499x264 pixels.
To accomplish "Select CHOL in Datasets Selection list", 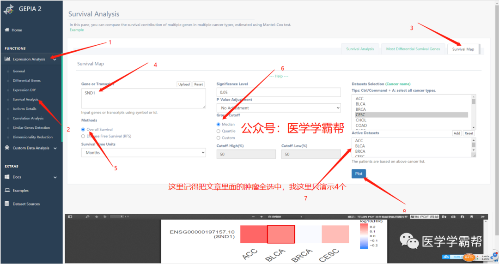I will 412,120.
